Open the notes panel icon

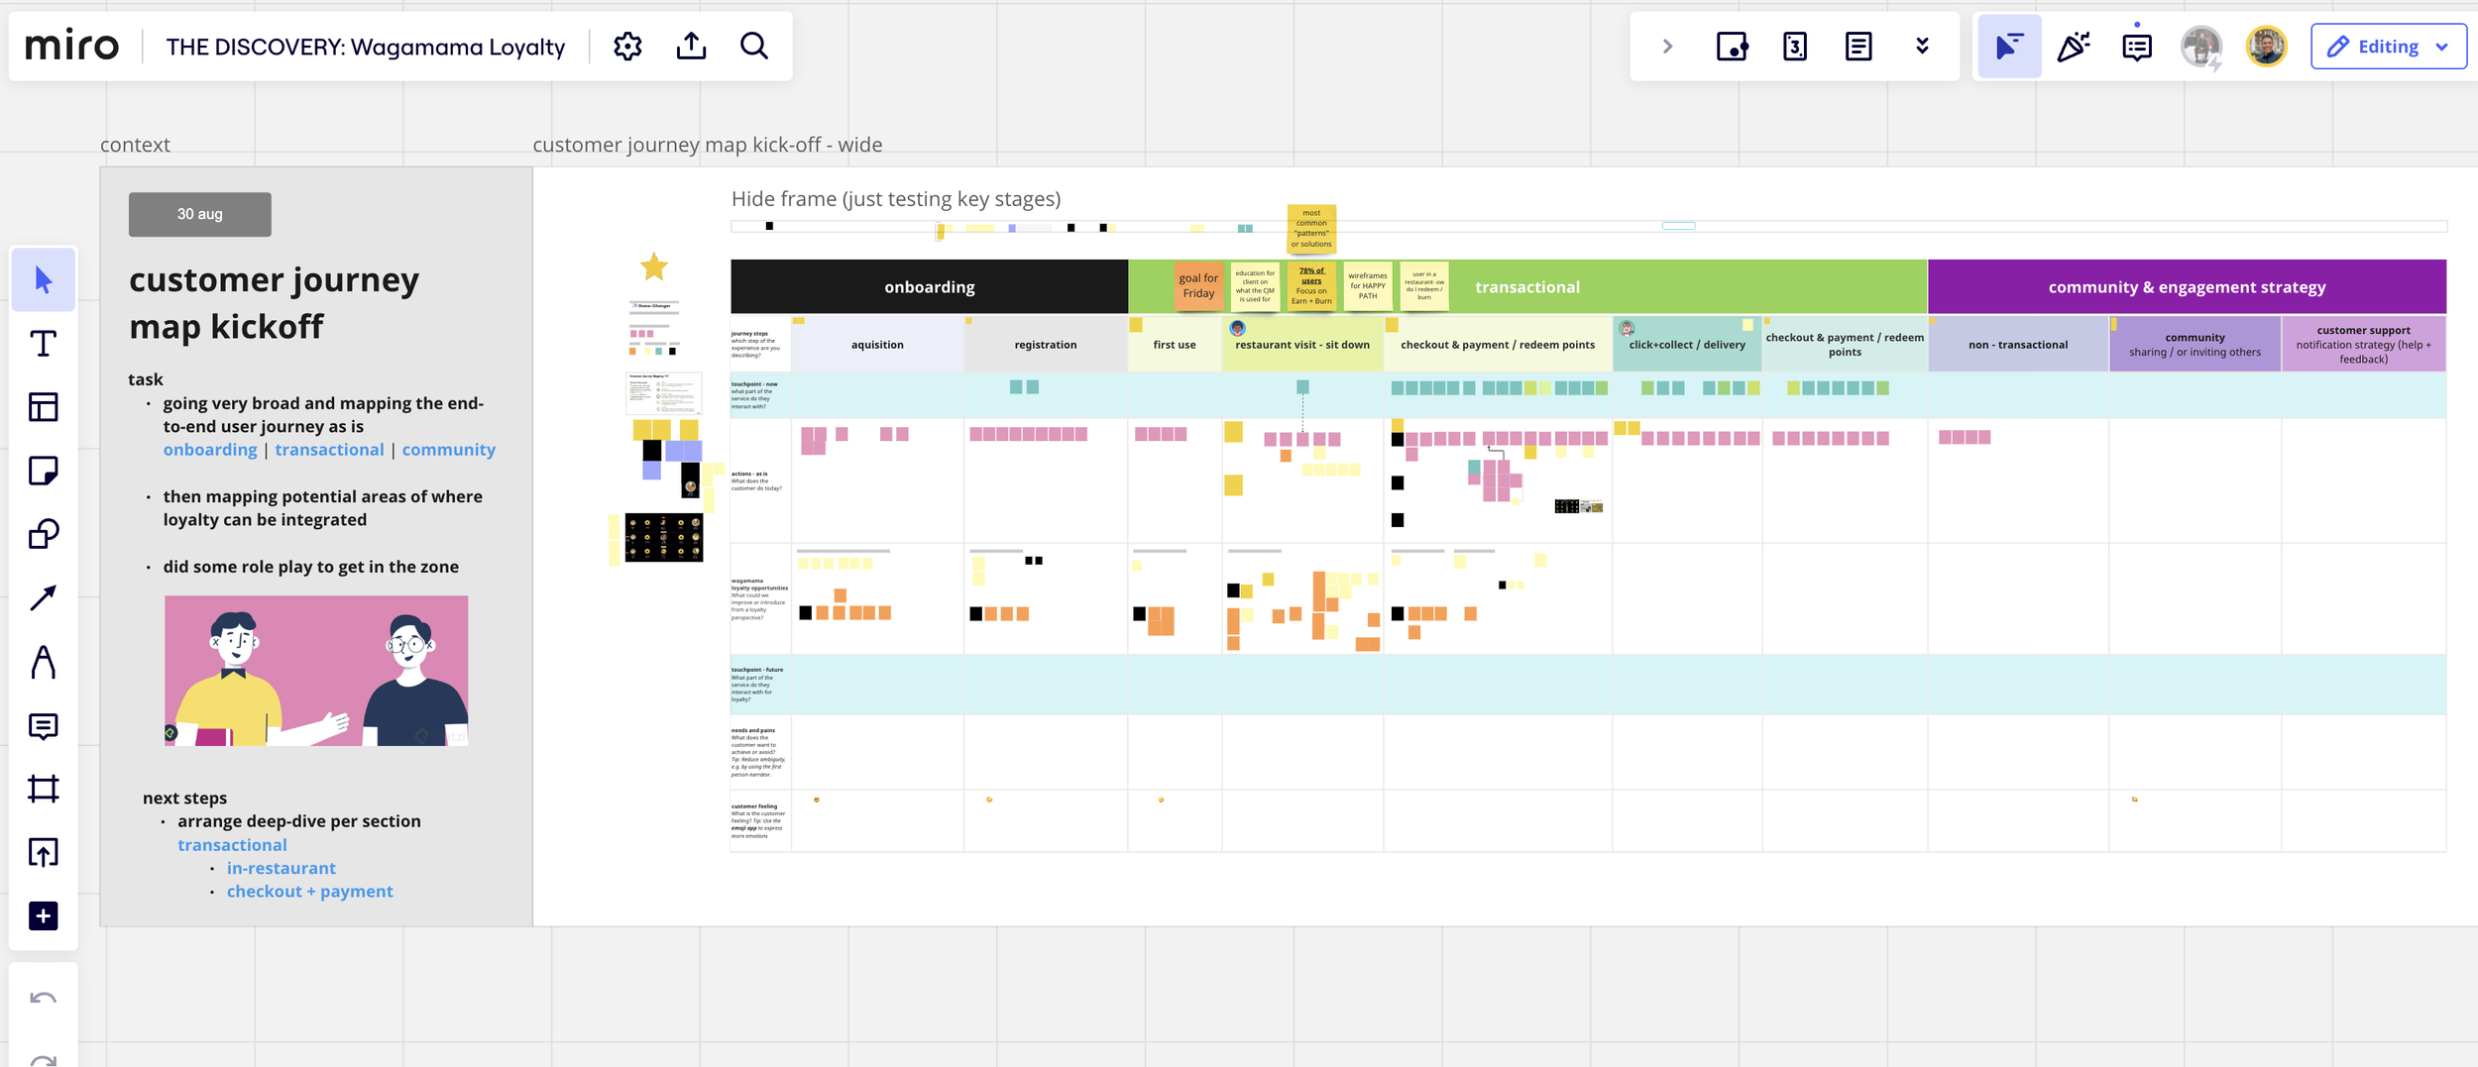tap(1858, 46)
